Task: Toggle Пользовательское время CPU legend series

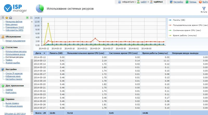Action: [188, 25]
